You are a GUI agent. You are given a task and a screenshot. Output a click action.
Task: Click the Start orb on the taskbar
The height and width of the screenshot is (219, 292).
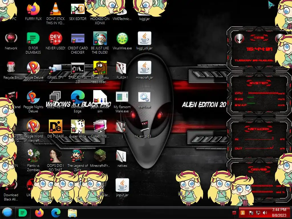tap(7, 212)
